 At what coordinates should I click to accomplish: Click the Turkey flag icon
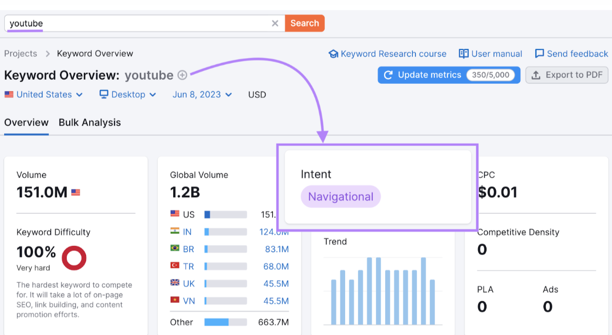click(x=175, y=265)
